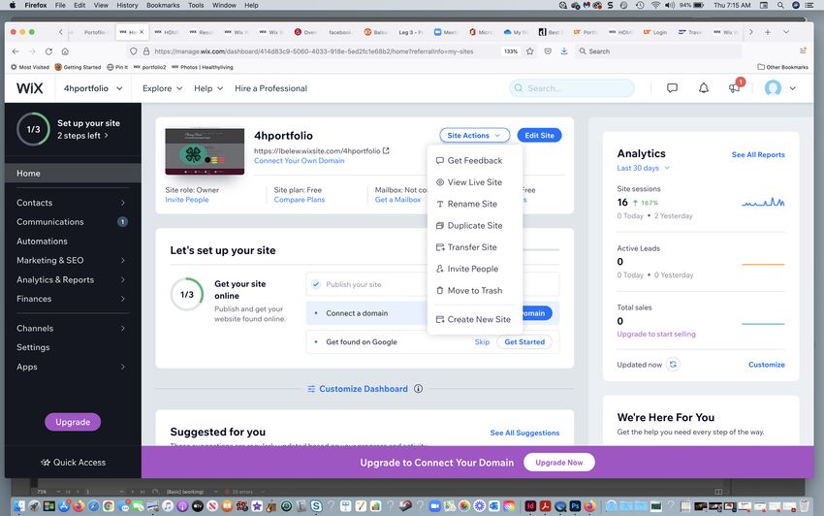Open the 4hportfolio site selector dropdown
Screen dimensions: 824x516
[x=93, y=88]
